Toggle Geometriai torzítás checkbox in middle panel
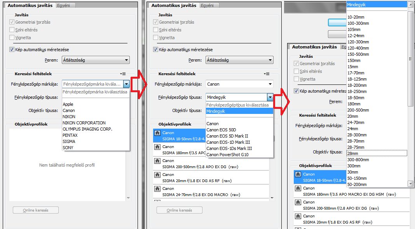The height and width of the screenshot is (229, 415). click(155, 22)
